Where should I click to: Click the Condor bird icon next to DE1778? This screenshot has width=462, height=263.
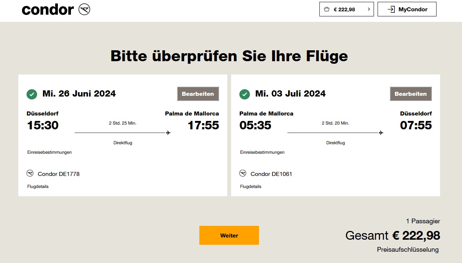click(x=30, y=173)
